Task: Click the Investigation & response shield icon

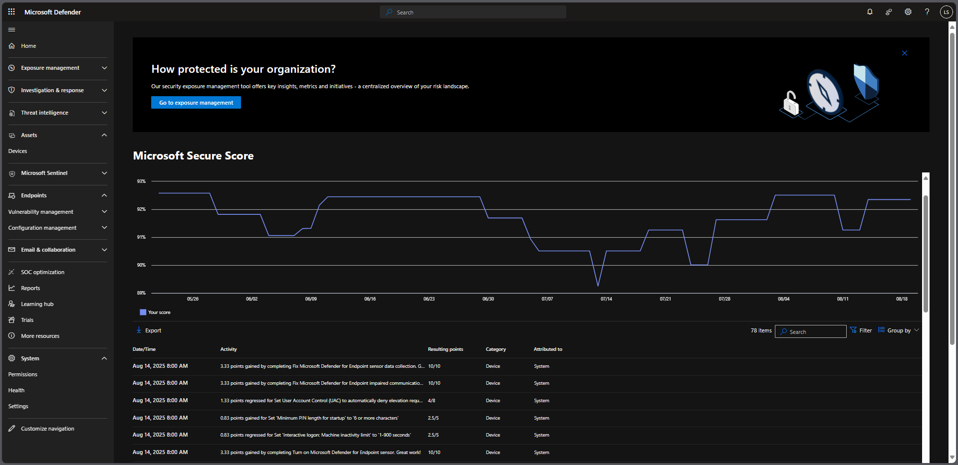Action: [x=11, y=90]
